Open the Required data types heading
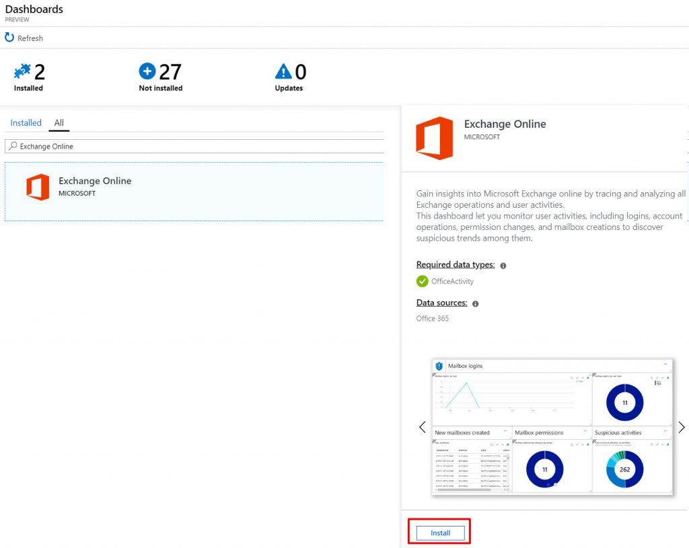 (x=456, y=264)
